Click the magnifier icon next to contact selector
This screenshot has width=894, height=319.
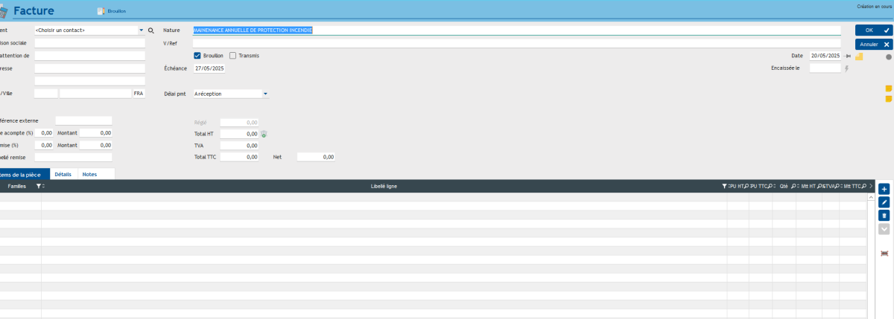150,30
